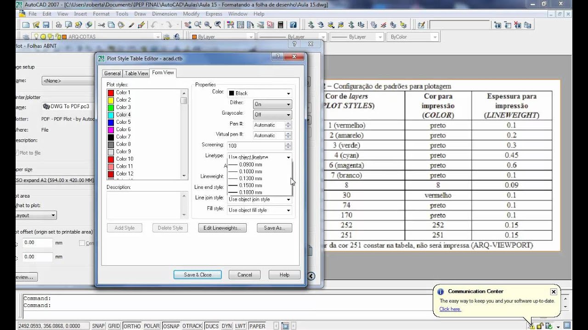Click the Save icon in the Standard toolbar
The image size is (588, 330).
pyautogui.click(x=47, y=25)
